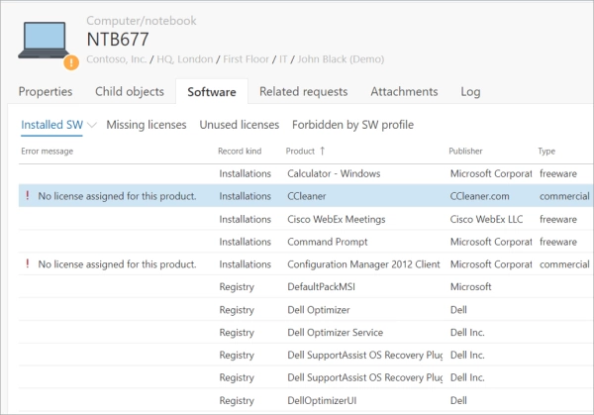Open the First Floor breadcrumb link

[246, 59]
